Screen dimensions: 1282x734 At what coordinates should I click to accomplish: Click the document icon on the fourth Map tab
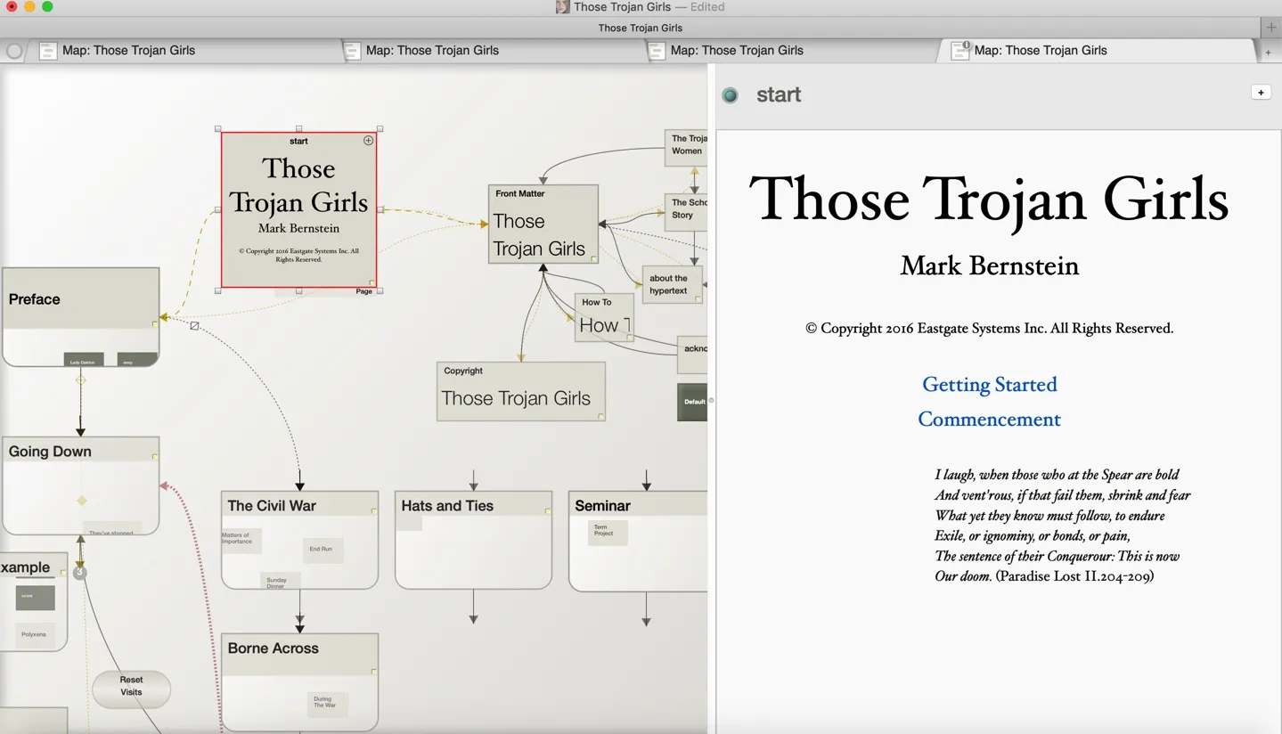coord(959,51)
